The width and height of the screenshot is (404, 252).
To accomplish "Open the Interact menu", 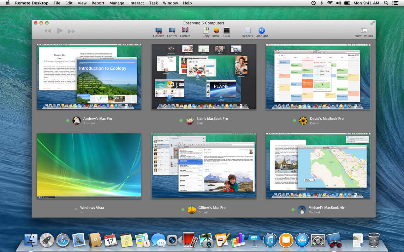I will tap(137, 3).
